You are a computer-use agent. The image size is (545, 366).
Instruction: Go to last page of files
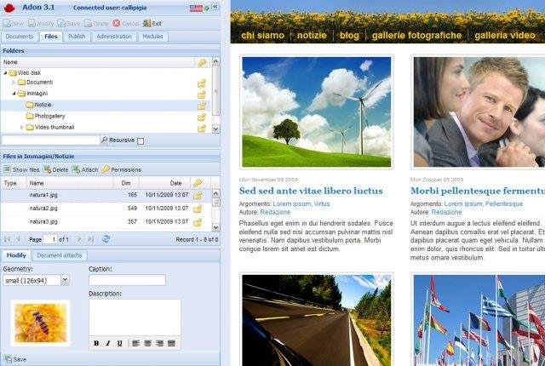(x=90, y=239)
